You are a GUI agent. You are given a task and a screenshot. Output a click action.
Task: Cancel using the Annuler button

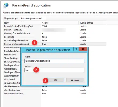pyautogui.click(x=75, y=80)
